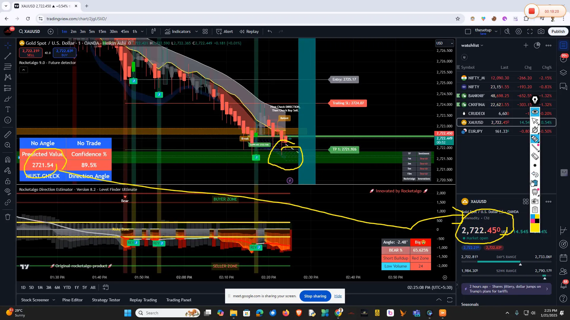Collapse the indicator legend arrow
The width and height of the screenshot is (570, 320).
point(23,70)
